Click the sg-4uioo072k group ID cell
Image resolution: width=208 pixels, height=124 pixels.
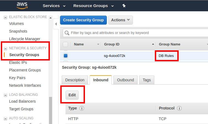pos(115,56)
